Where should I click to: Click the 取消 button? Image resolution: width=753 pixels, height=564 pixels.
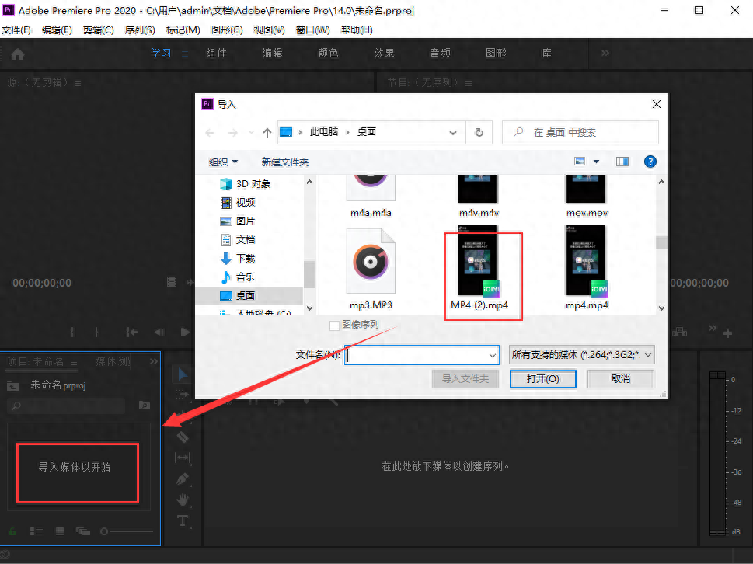(620, 379)
